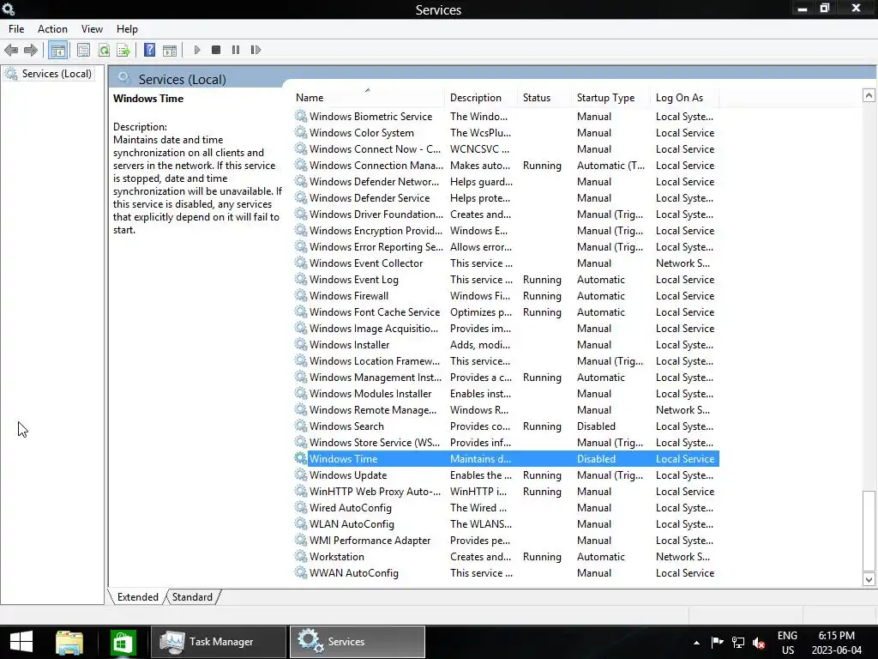Screen dimensions: 878x659
Task: Open the View menu
Action: pos(92,29)
